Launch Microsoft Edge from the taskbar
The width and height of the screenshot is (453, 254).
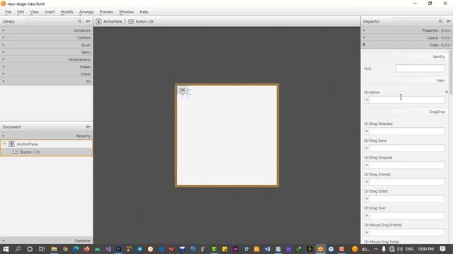coord(76,249)
